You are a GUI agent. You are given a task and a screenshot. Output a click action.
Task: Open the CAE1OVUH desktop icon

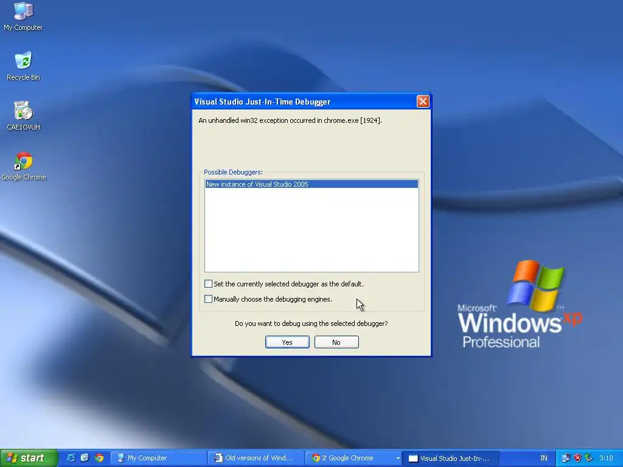[23, 116]
